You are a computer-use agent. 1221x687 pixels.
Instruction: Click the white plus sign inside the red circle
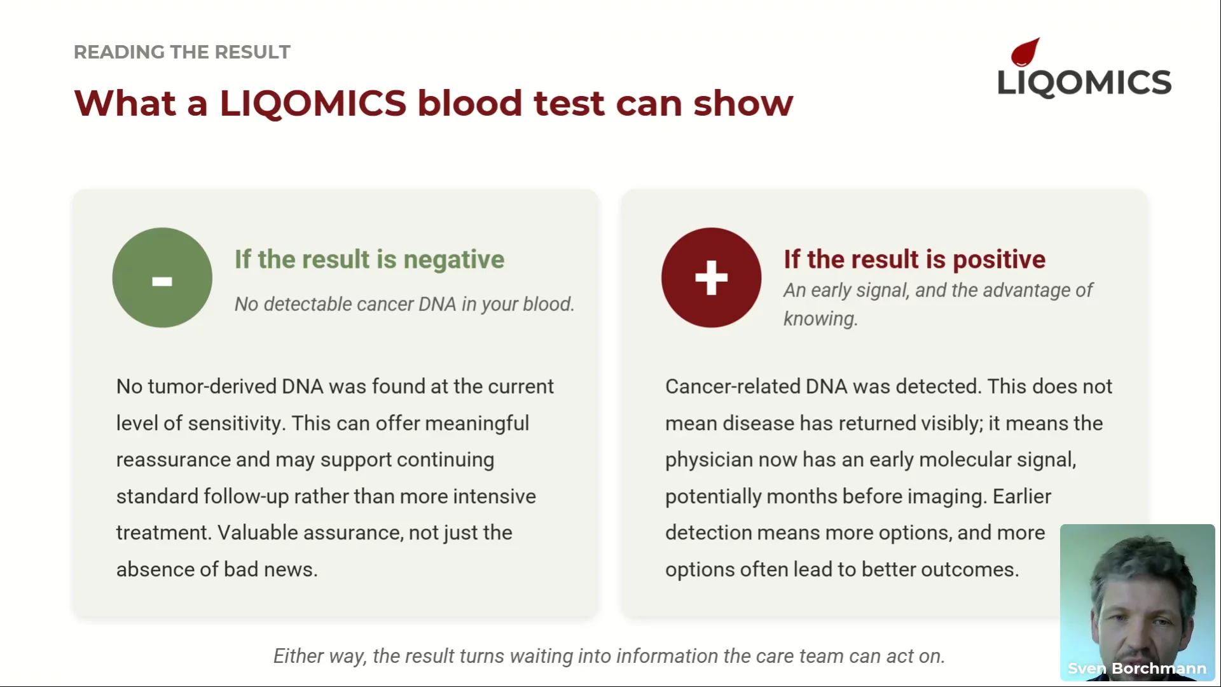[x=711, y=278]
